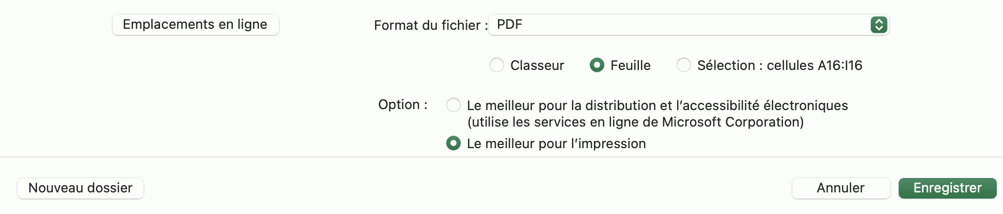
Task: Select the Feuille radio button
Action: tap(597, 65)
